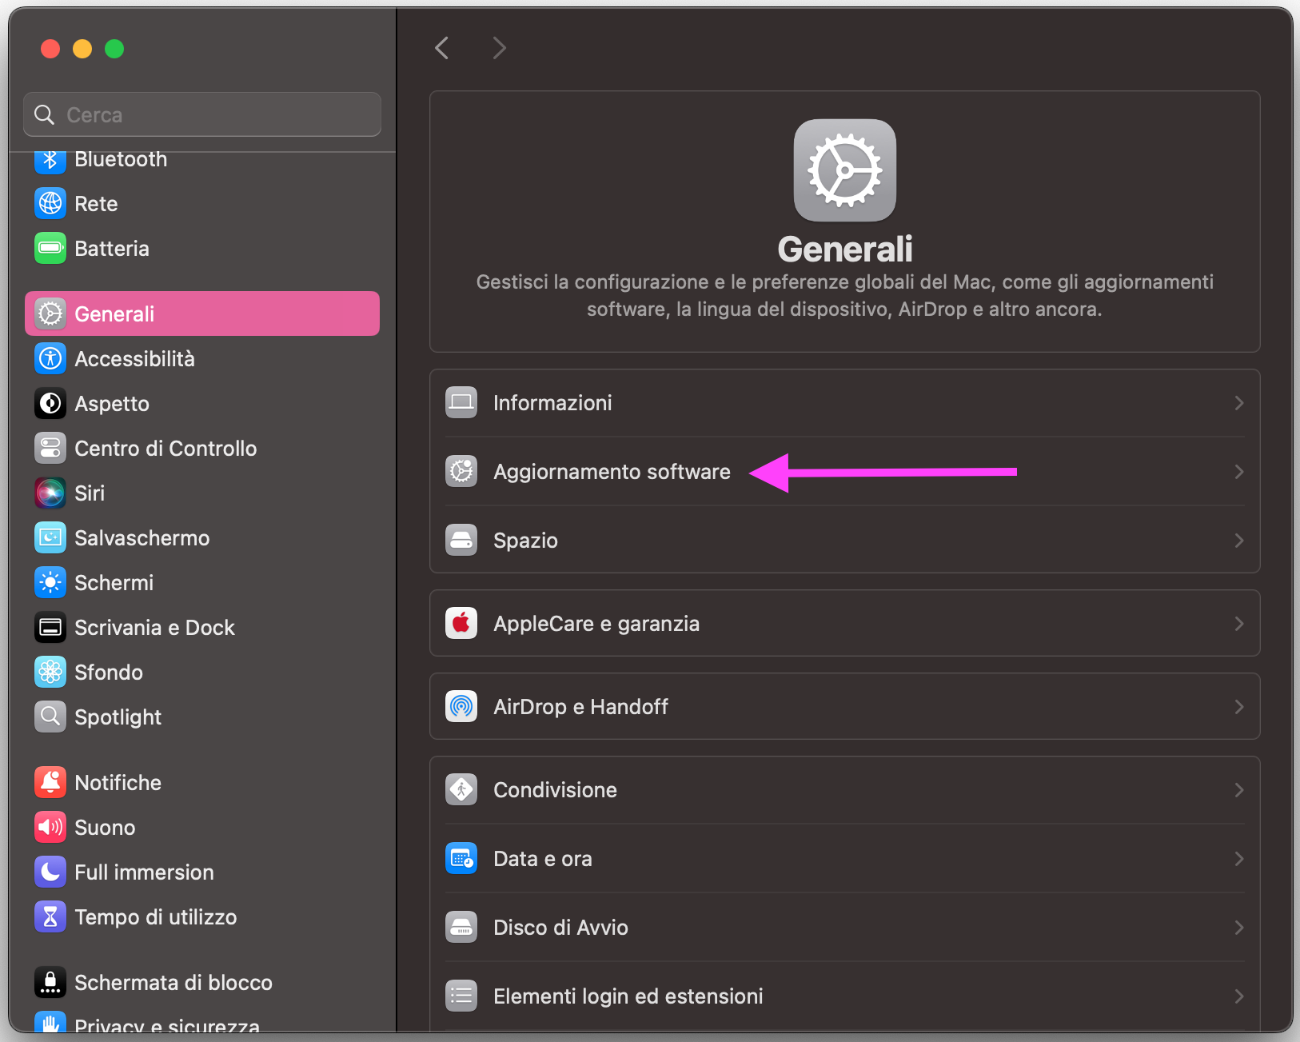Select Scrivania e Dock in sidebar
Image resolution: width=1300 pixels, height=1042 pixels.
point(154,627)
